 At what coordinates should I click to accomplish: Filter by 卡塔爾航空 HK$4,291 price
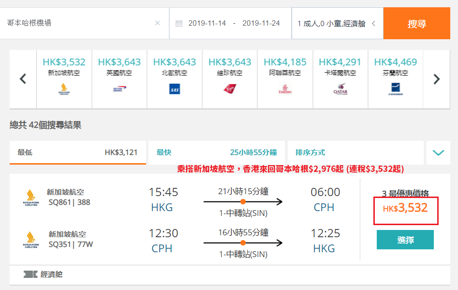(x=340, y=79)
